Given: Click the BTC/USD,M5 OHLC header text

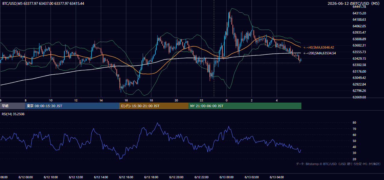Looking at the screenshot, I should (x=43, y=4).
